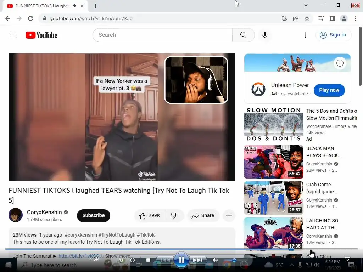Screen dimensions: 363x272
Task: Subscribe to CoryxKenshin
Action: [94, 216]
